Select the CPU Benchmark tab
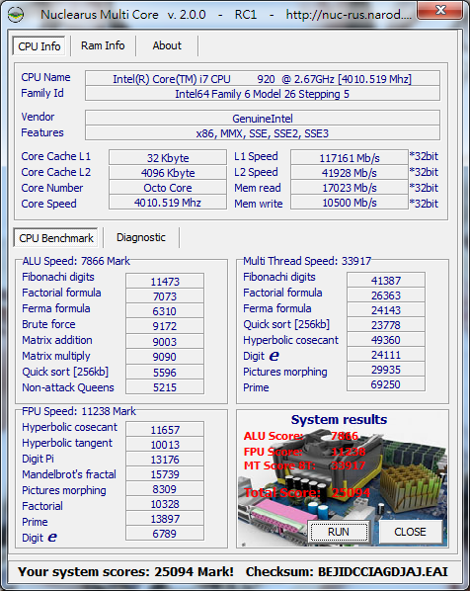 tap(55, 238)
